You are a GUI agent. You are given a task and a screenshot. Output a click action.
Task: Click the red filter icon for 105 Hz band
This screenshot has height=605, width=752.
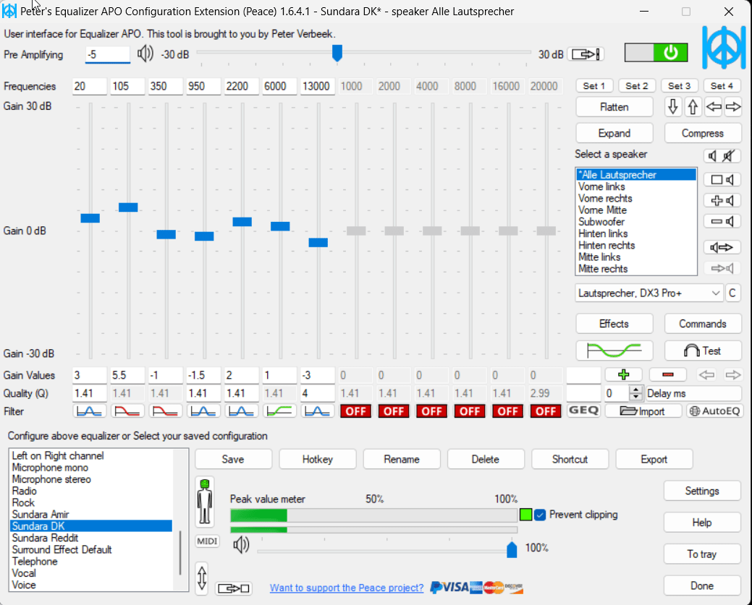[127, 411]
